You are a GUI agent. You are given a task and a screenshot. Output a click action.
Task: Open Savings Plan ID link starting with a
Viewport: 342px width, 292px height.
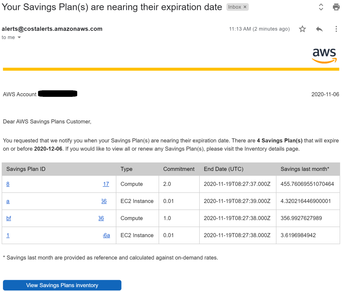[x=8, y=201]
